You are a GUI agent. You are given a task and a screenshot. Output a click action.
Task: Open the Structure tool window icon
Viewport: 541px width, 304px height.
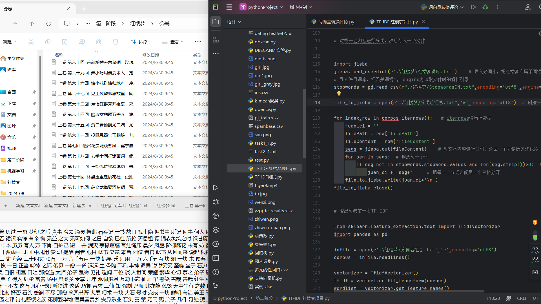tap(216, 40)
